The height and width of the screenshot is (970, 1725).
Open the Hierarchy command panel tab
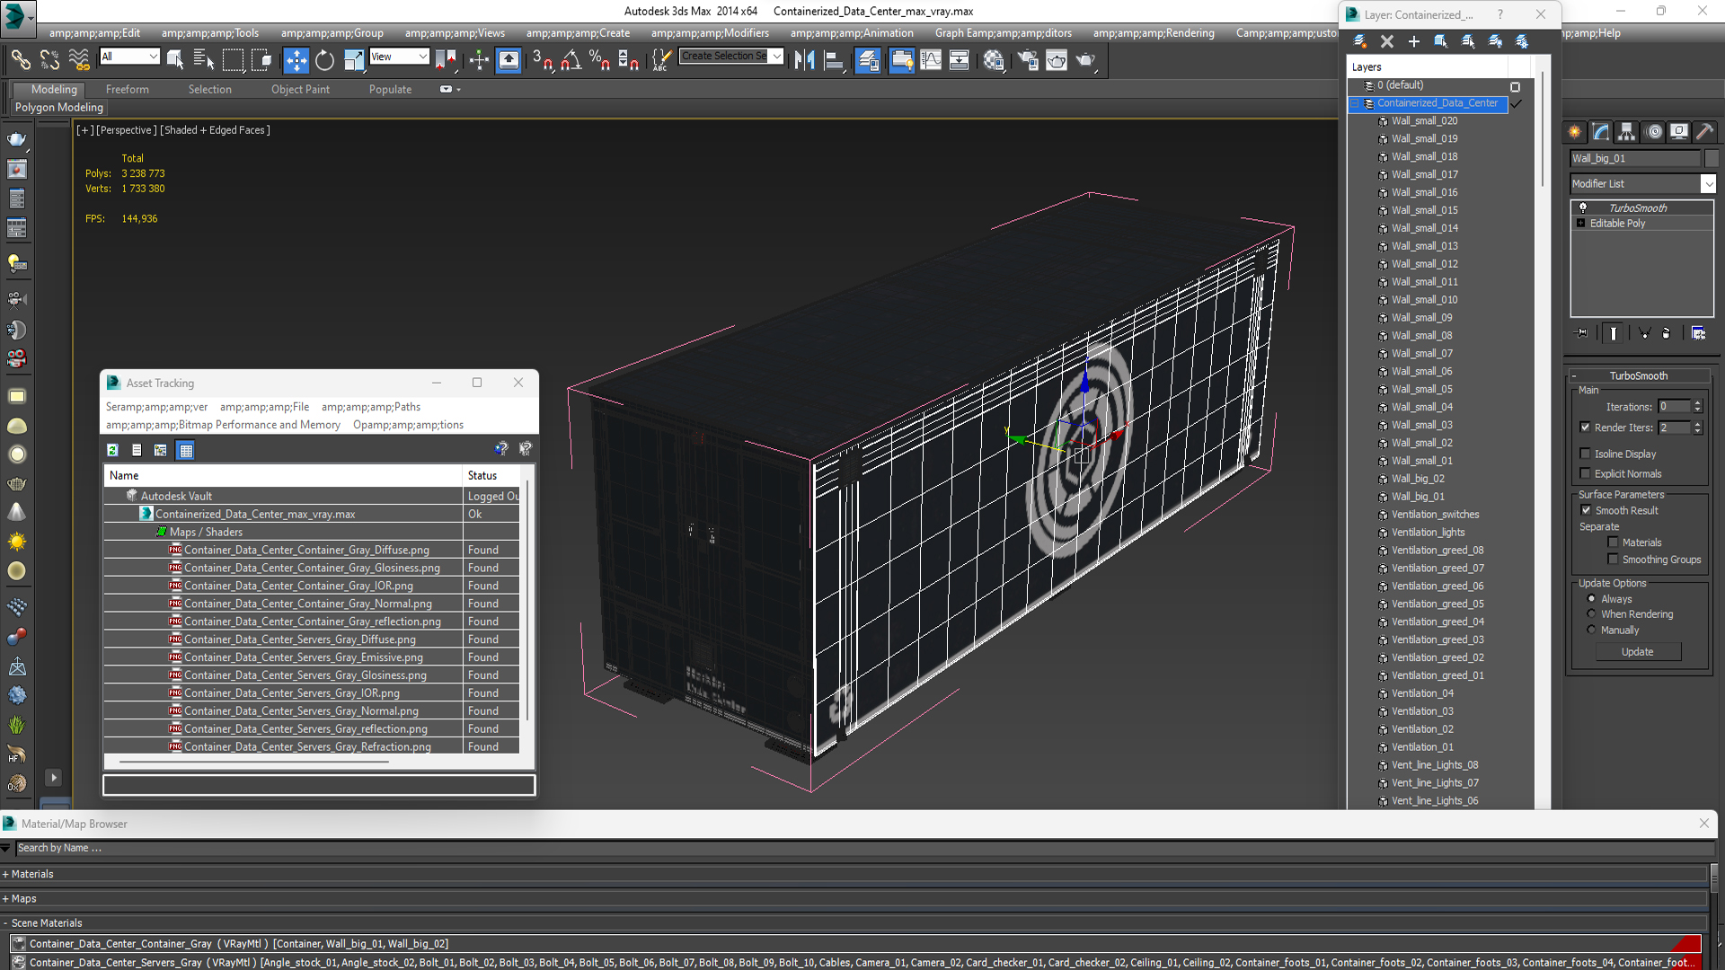pos(1626,132)
